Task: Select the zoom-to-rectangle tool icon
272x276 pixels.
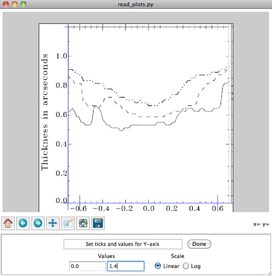Action: pos(68,223)
